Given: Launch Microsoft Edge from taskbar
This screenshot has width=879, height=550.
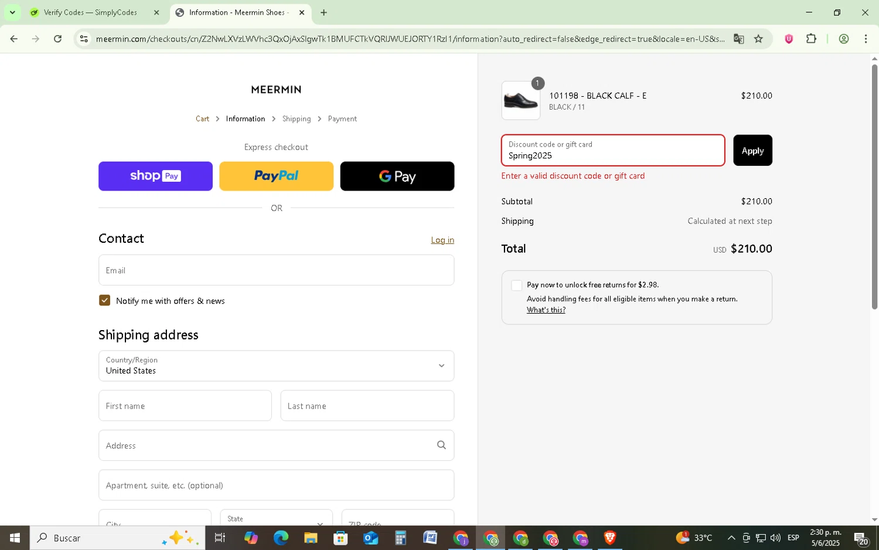Looking at the screenshot, I should point(281,538).
